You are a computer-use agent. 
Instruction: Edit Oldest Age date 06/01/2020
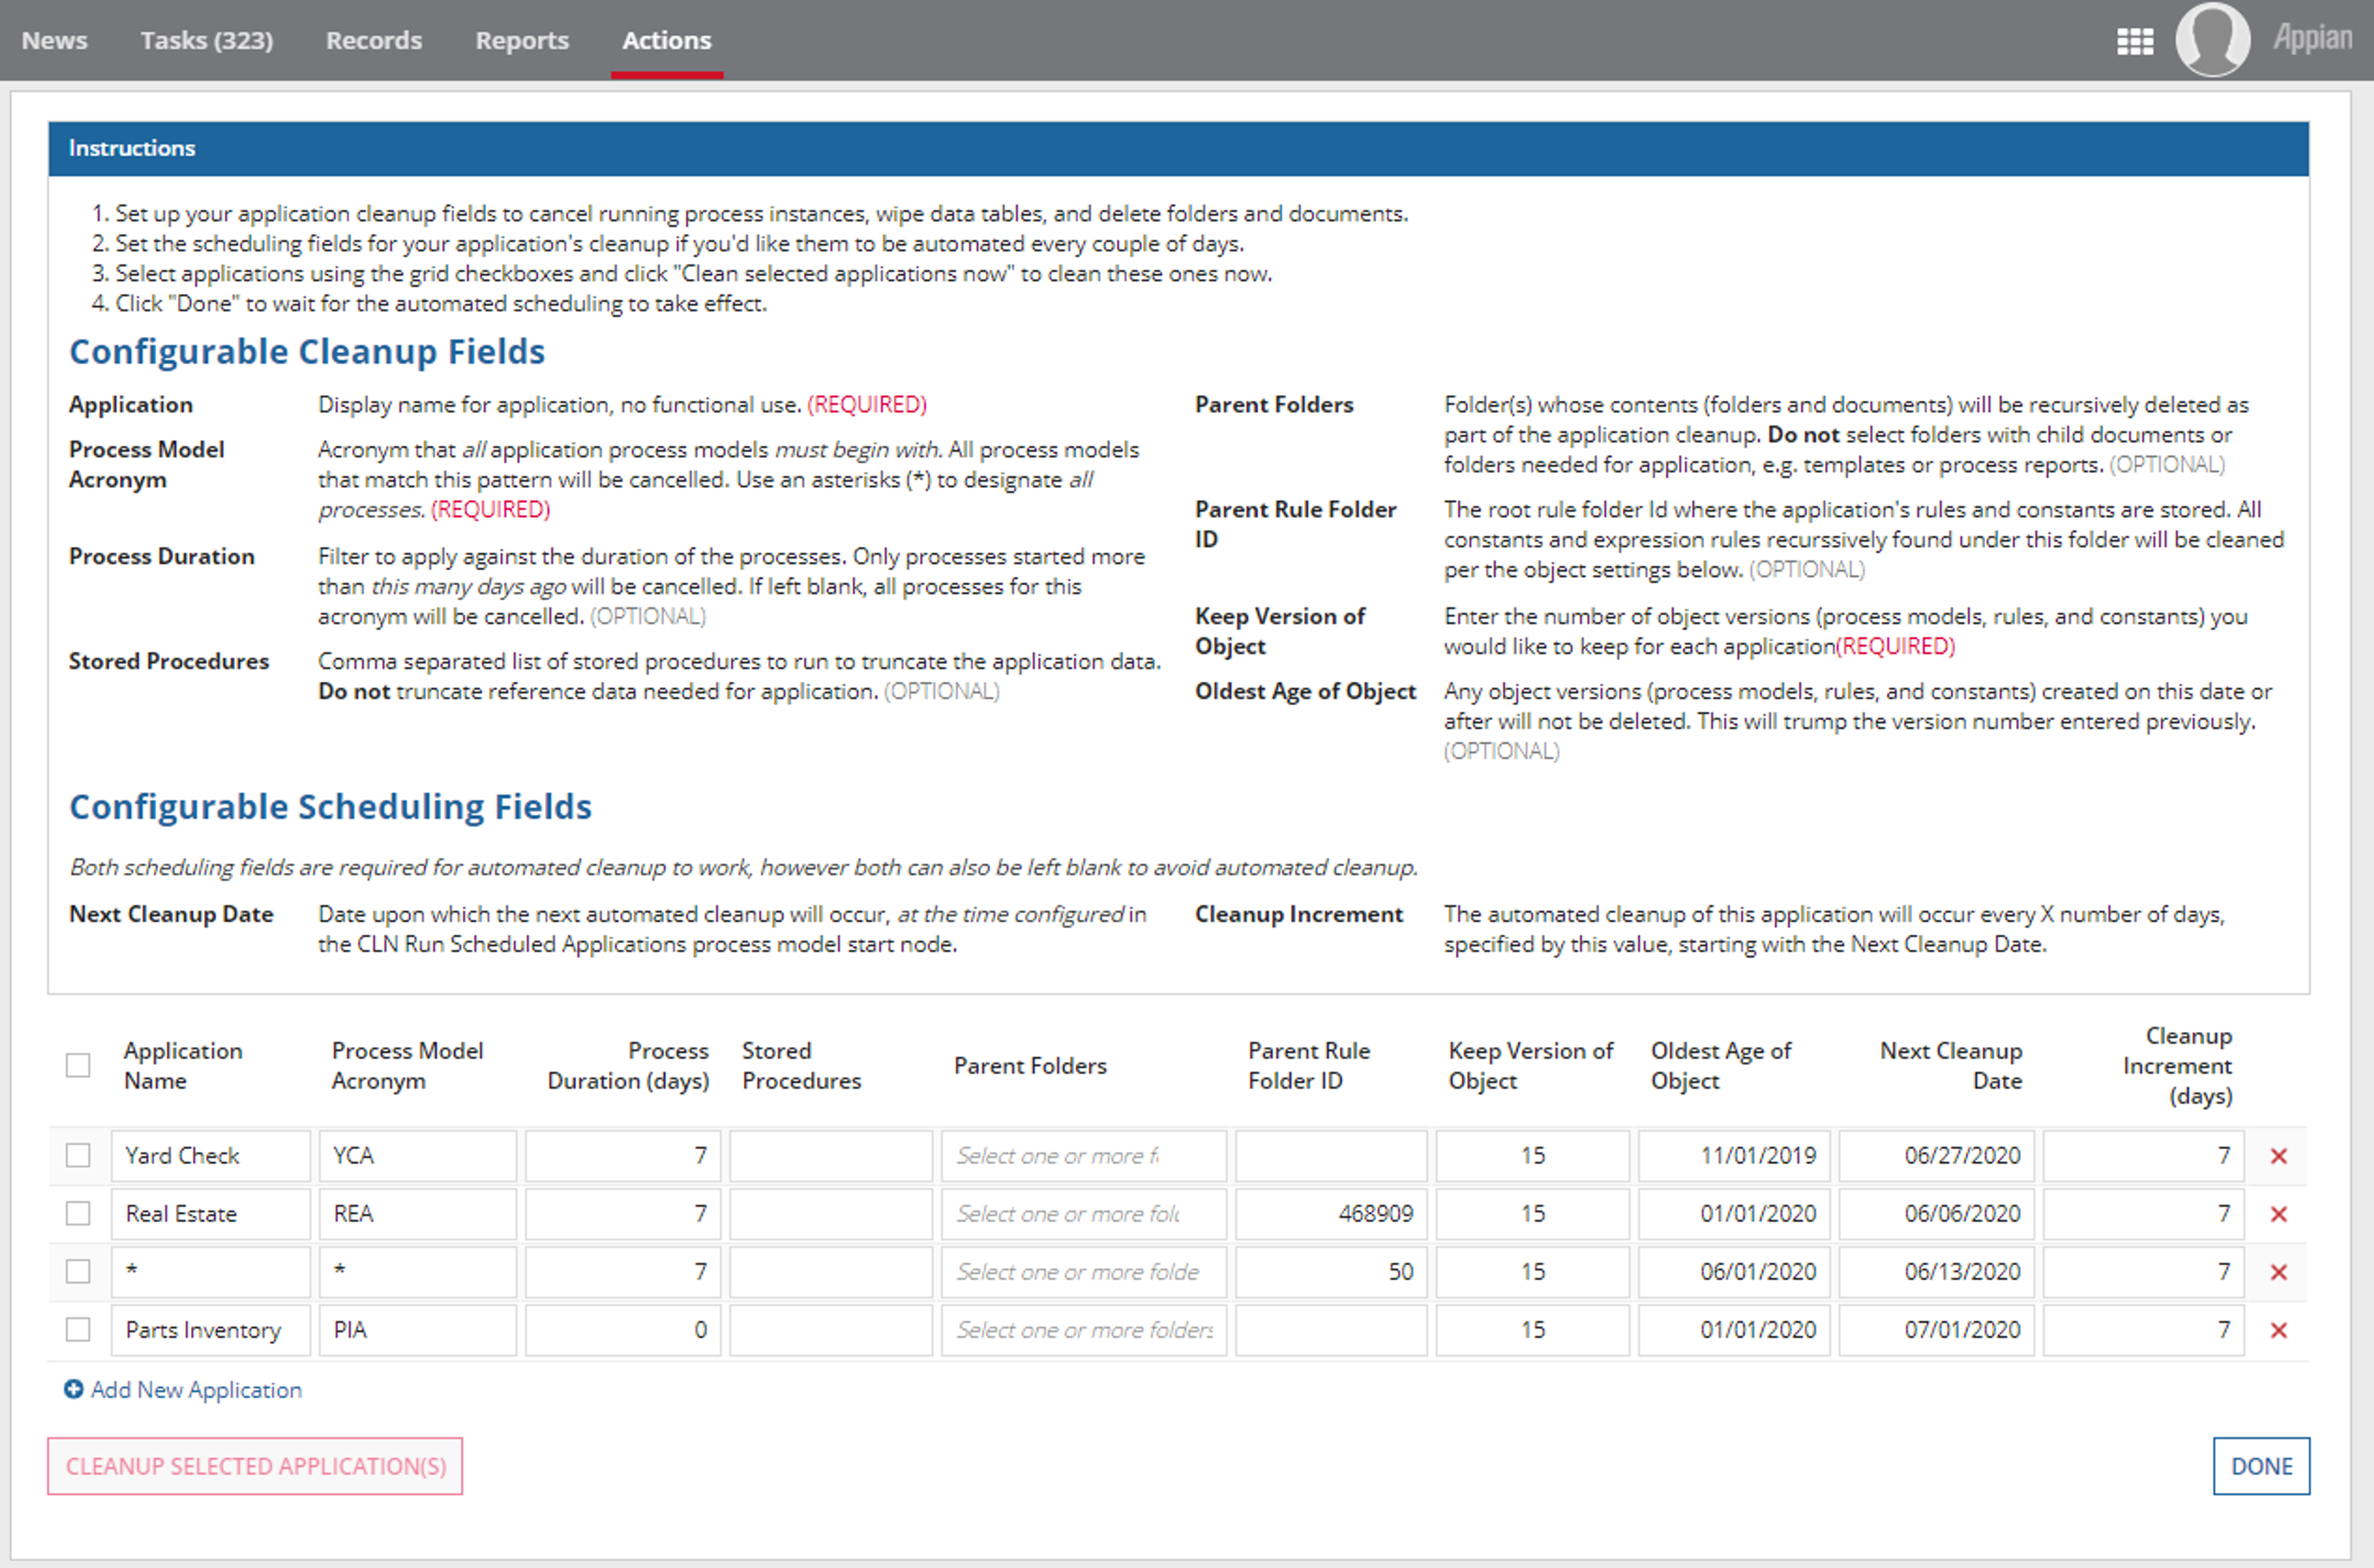(x=1734, y=1272)
